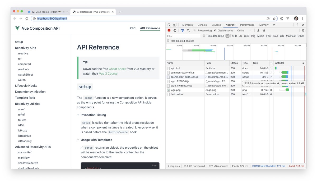Click the Waterfall column sort arrow

[x=303, y=63]
